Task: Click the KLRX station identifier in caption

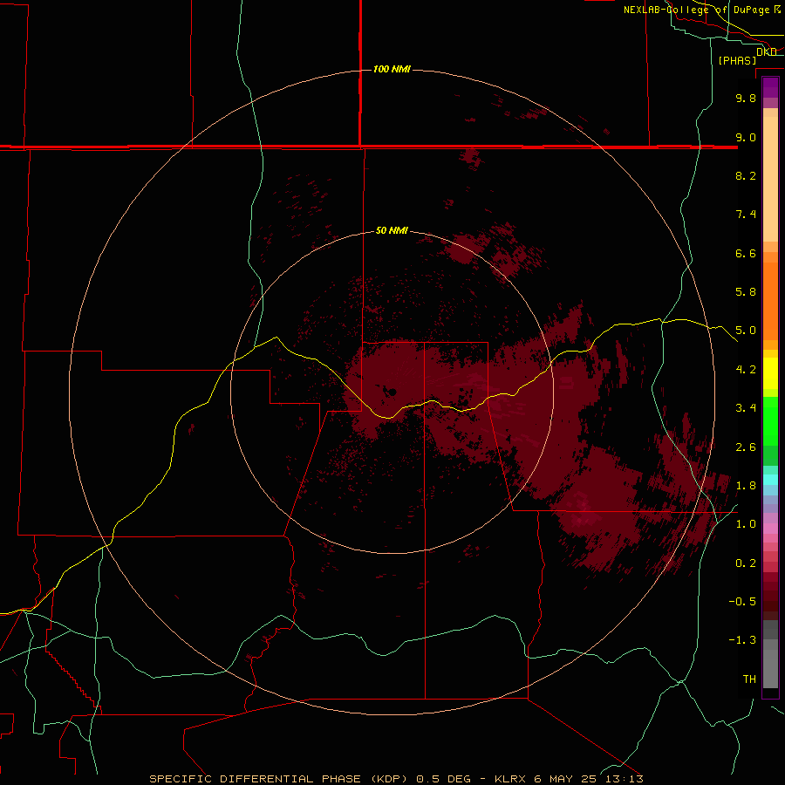Action: (x=510, y=779)
